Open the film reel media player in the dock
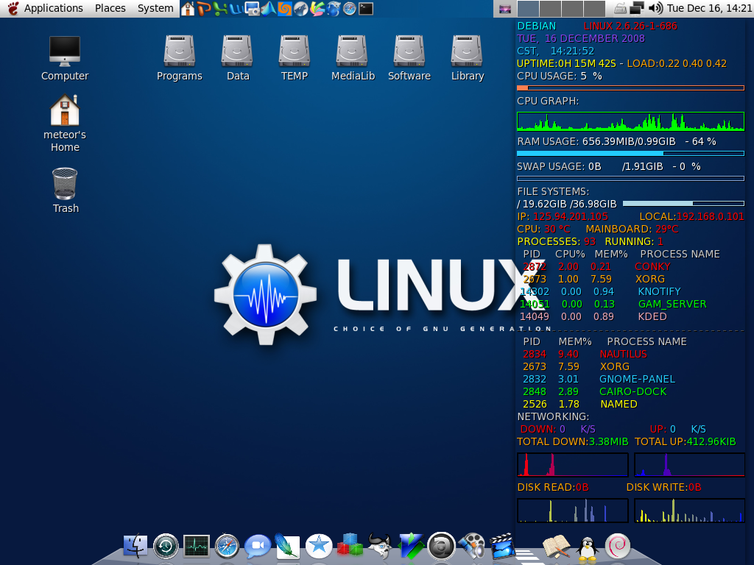Image resolution: width=754 pixels, height=565 pixels. coord(472,547)
